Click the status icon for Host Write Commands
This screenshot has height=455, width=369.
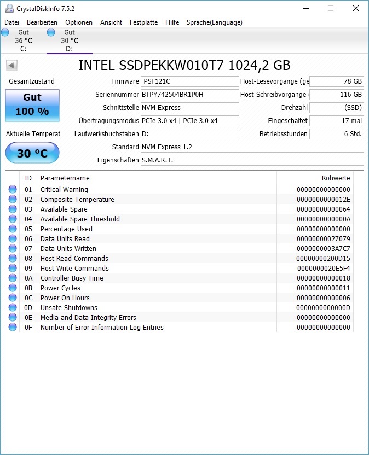(13, 268)
